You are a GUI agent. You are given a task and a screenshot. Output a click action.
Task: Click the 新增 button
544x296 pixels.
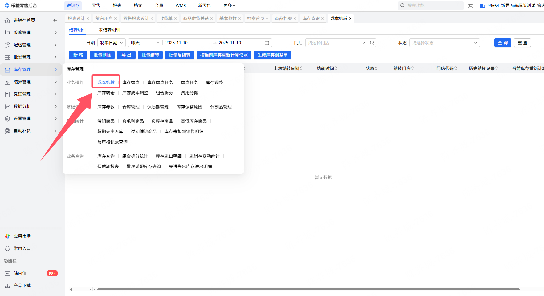(x=78, y=55)
